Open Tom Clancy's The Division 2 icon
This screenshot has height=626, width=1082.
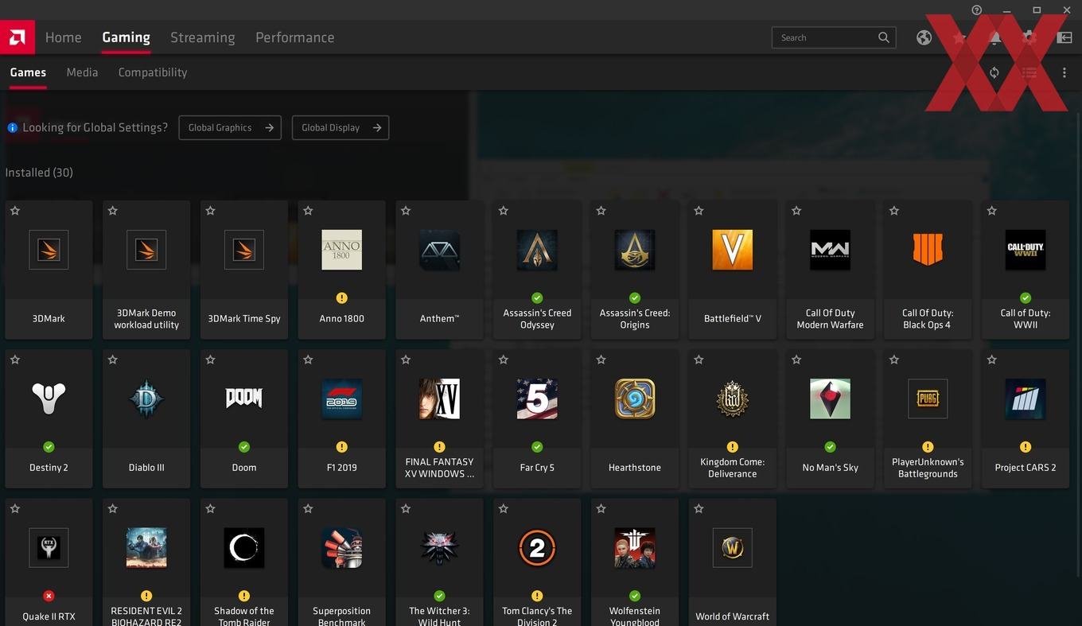point(537,548)
